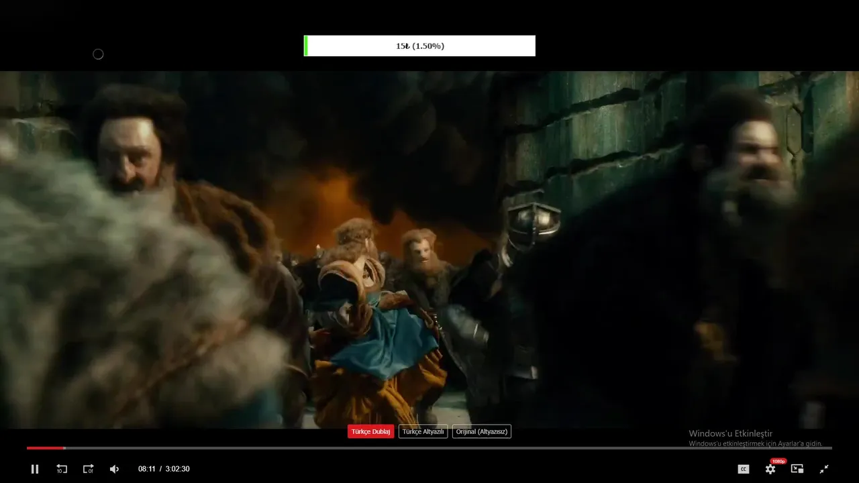
Task: Toggle closed captions icon
Action: (x=744, y=469)
